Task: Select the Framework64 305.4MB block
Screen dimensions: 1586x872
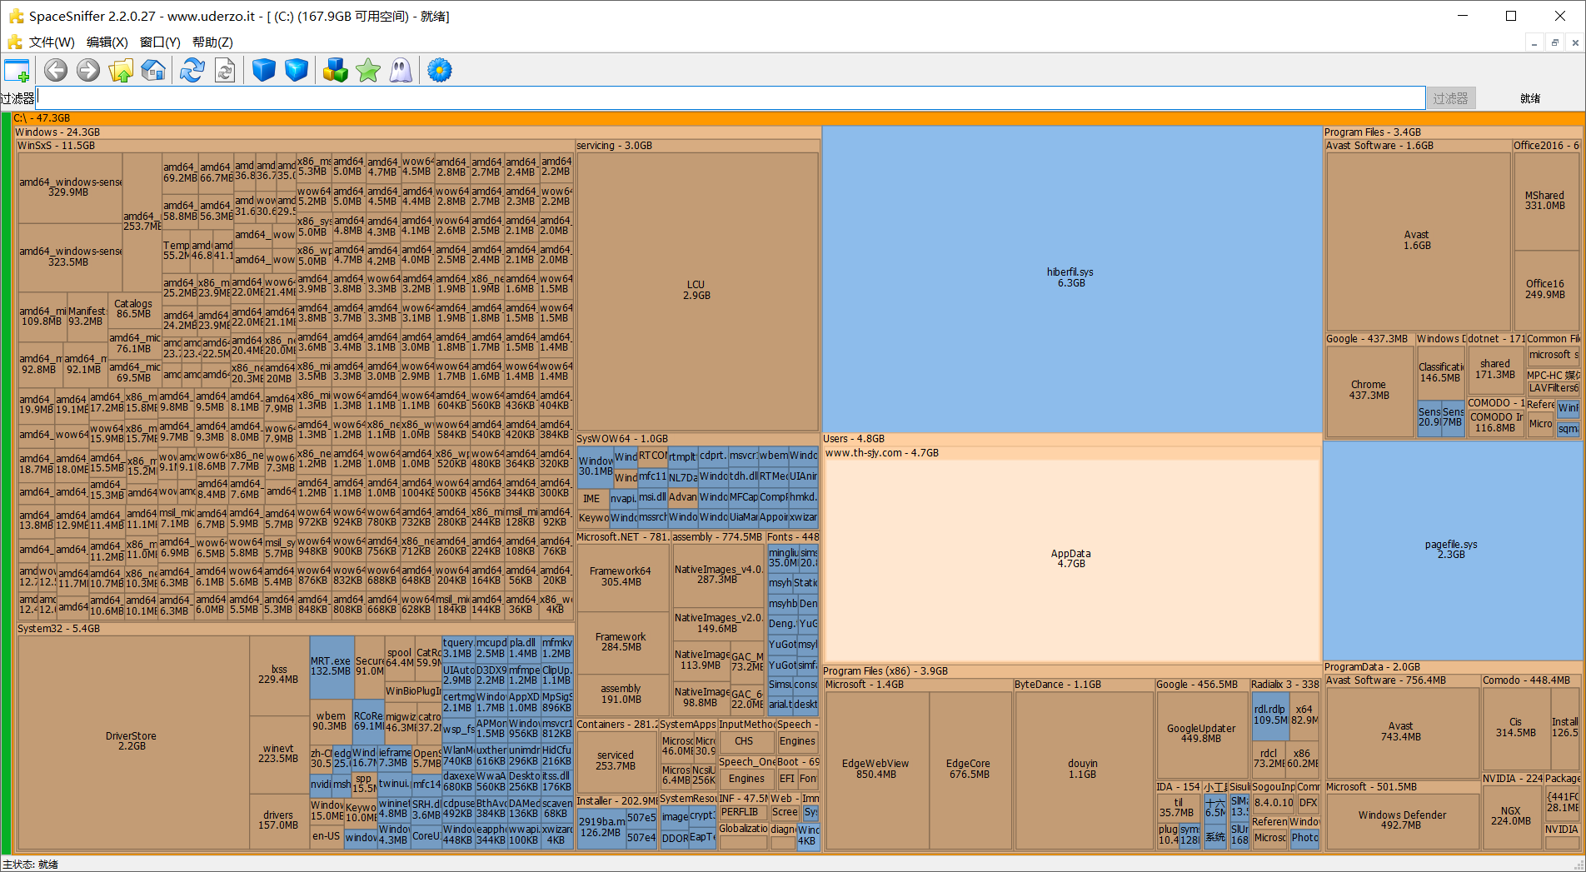Action: tap(621, 577)
